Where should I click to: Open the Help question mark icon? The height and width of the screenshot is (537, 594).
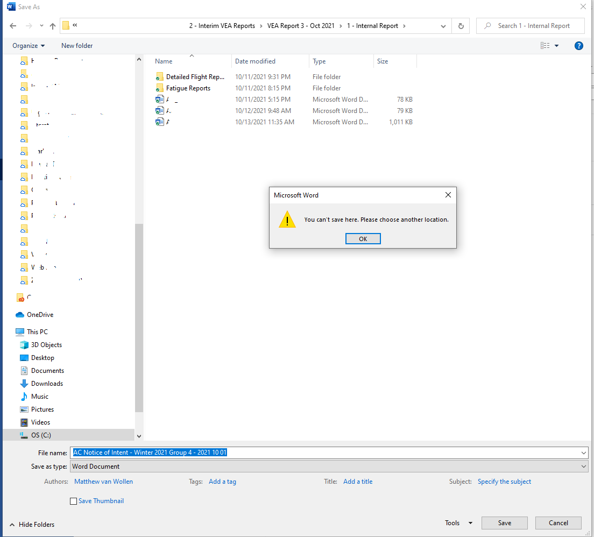[x=579, y=46]
